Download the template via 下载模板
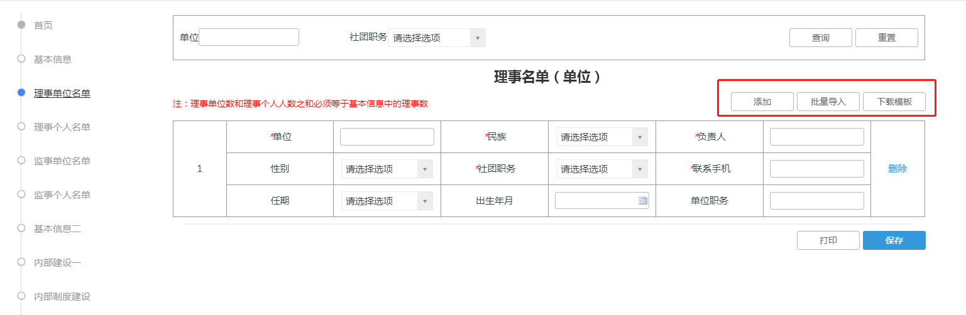The height and width of the screenshot is (315, 966). coord(894,102)
